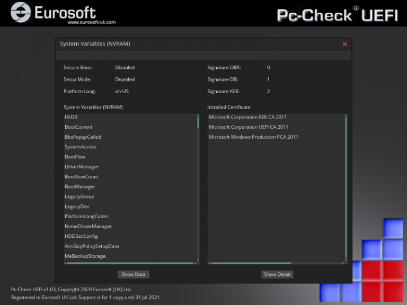Screen dimensions: 407x305
Task: Click the Show Data button
Action: [x=134, y=274]
